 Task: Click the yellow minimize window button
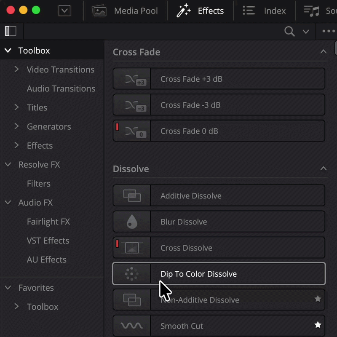[23, 10]
